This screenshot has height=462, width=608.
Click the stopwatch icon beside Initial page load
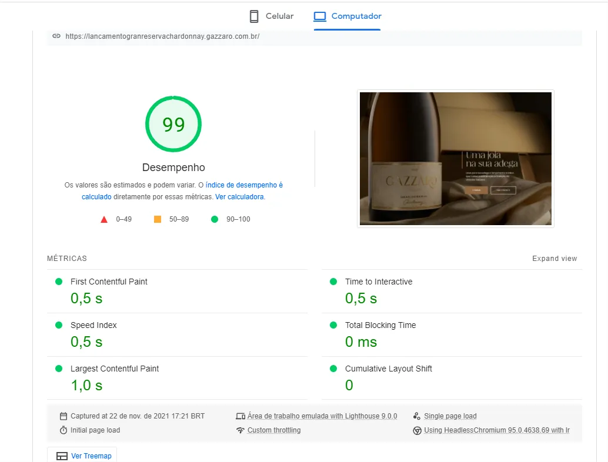[x=63, y=430]
